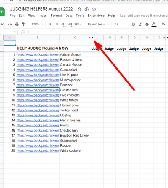This screenshot has height=188, width=168.
Task: Open the Muscovy duck row link
Action: point(38,80)
